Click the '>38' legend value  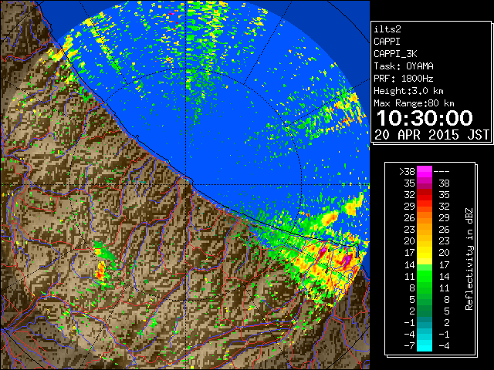[407, 171]
